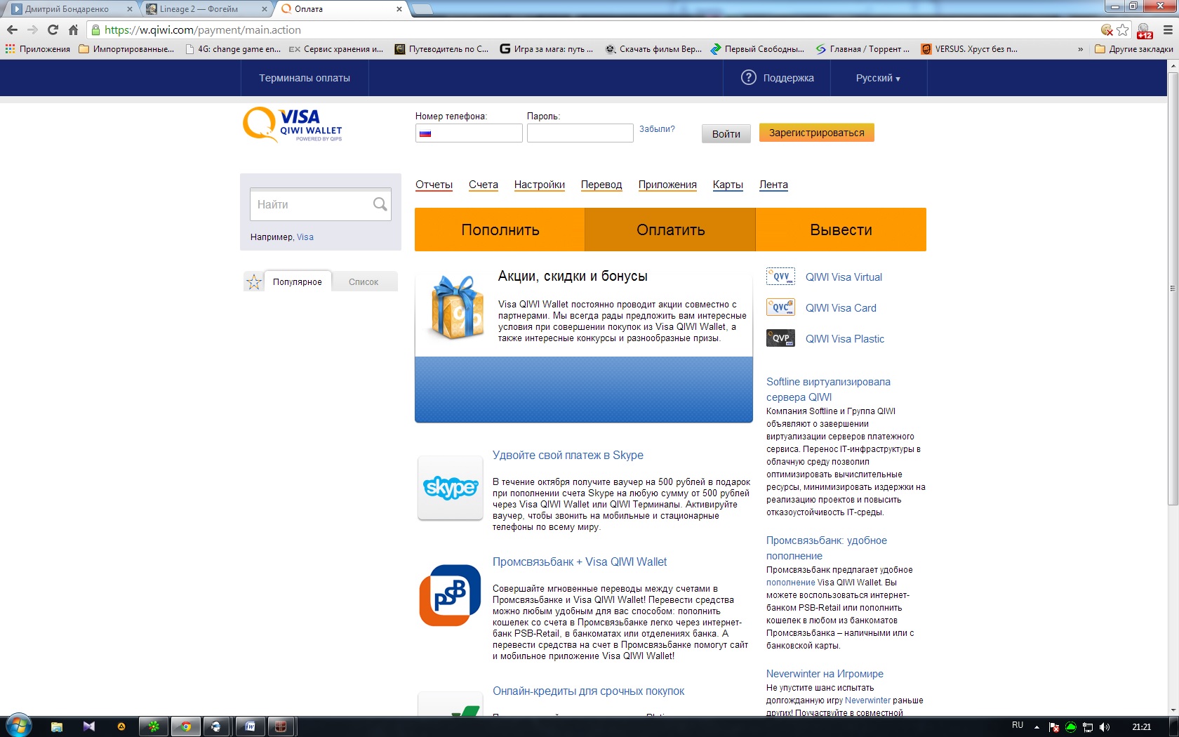Open Softline виртуализировала сервера QIWI article

tap(828, 390)
